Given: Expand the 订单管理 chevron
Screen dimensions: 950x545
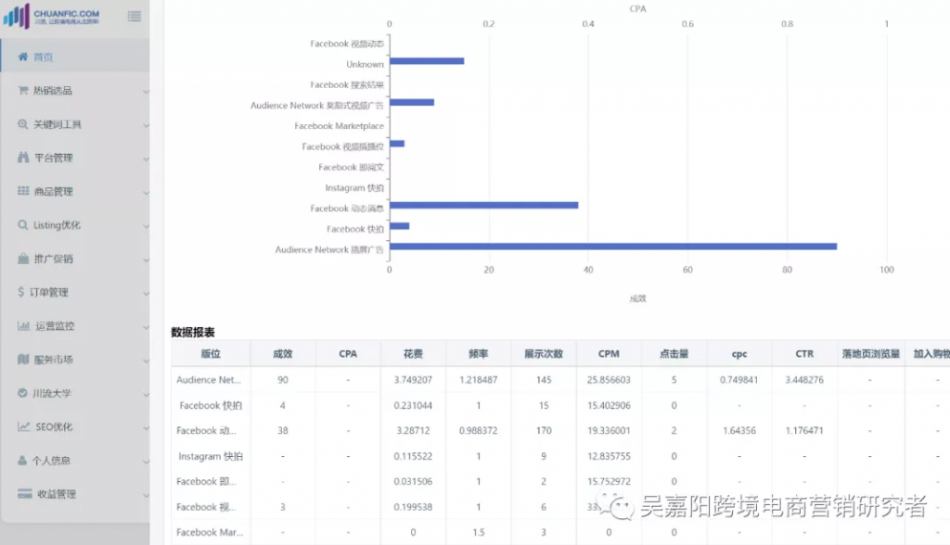Looking at the screenshot, I should [146, 293].
